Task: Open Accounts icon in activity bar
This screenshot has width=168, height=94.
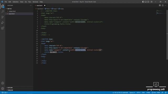Action: tap(3, 83)
